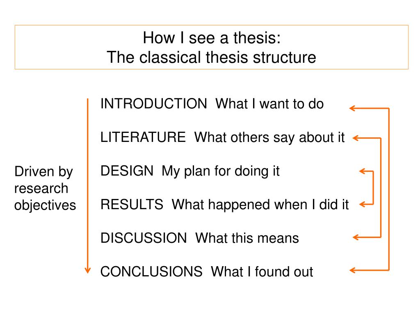Click the orange arrow pointing to DISCUSSION
Image resolution: width=420 pixels, height=315 pixels.
coord(356,237)
